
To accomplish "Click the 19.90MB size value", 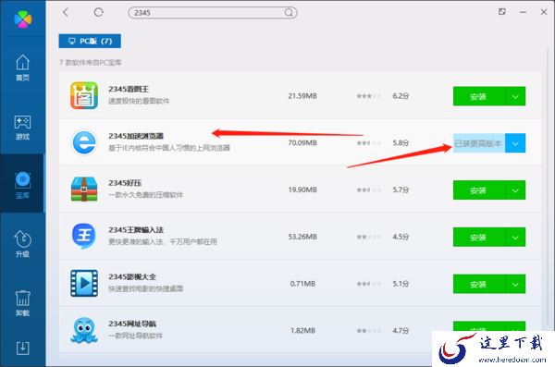I will pos(302,190).
